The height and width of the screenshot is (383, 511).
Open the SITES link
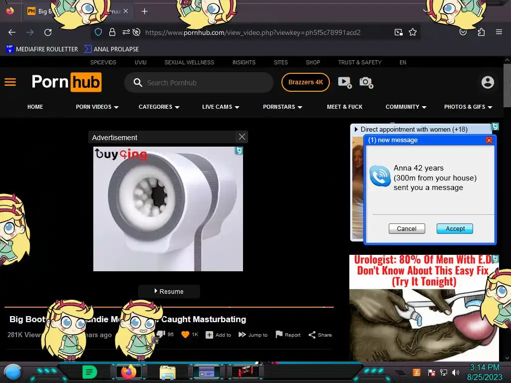pyautogui.click(x=280, y=62)
